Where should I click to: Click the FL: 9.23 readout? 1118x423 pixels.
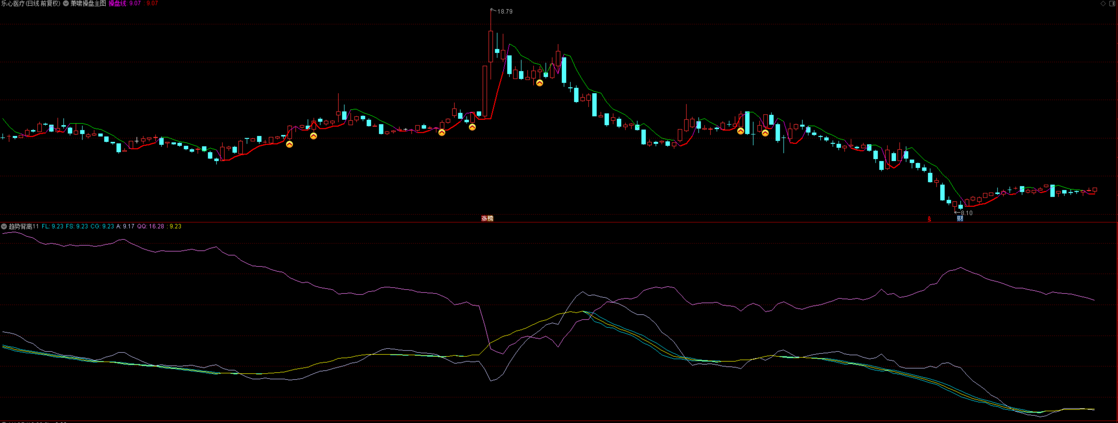[52, 226]
